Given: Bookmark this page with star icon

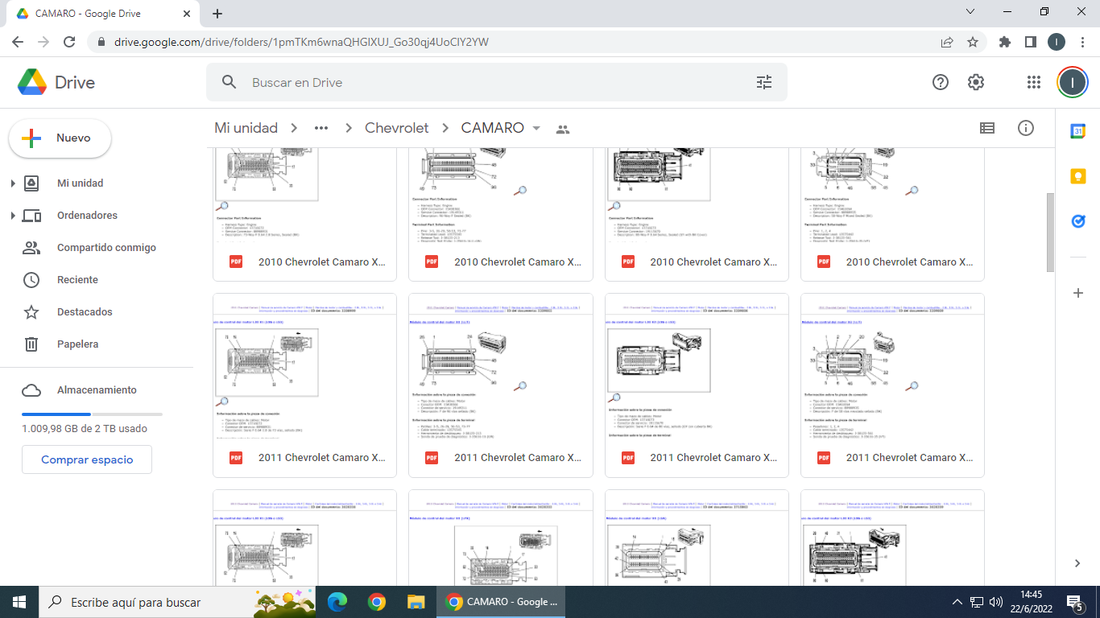Looking at the screenshot, I should (972, 42).
